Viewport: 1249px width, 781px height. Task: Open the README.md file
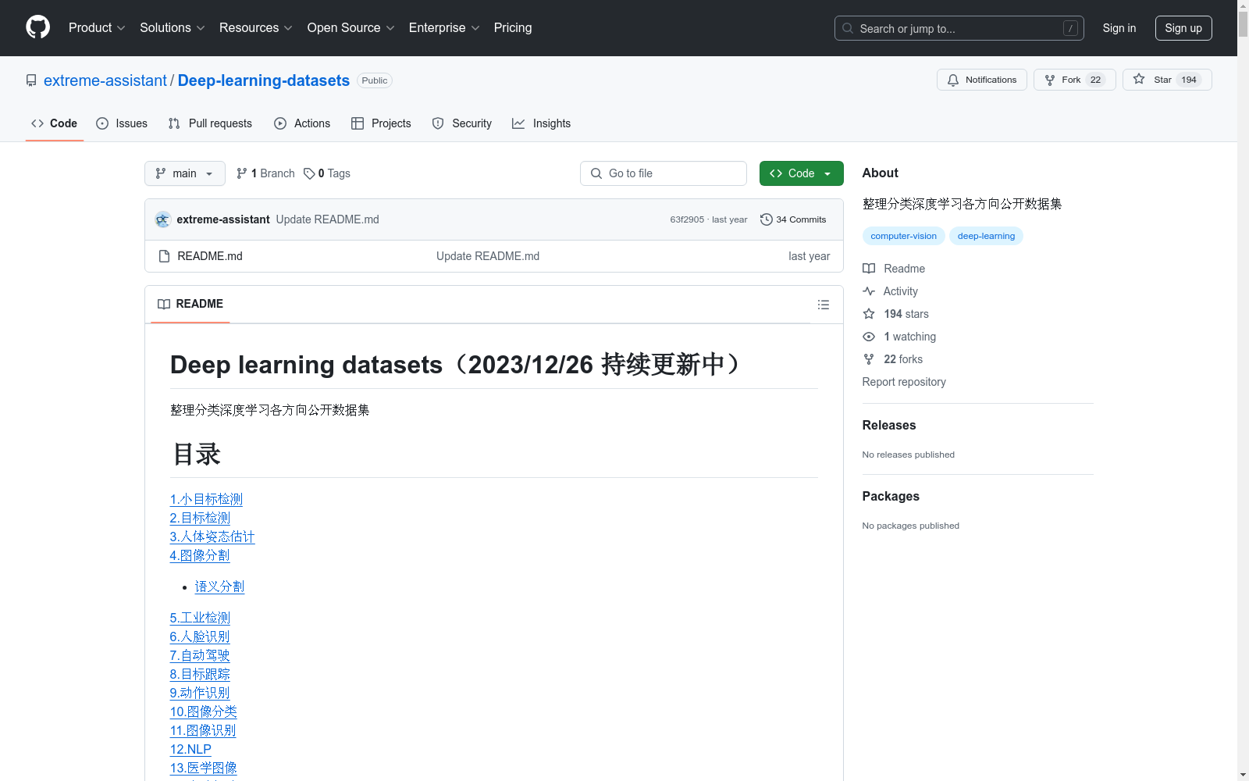tap(210, 256)
